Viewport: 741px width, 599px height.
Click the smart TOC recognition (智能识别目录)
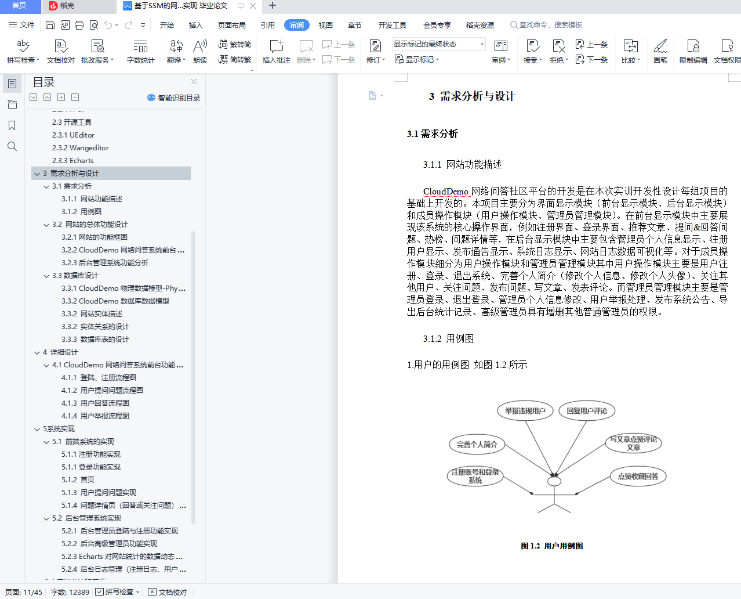click(173, 98)
